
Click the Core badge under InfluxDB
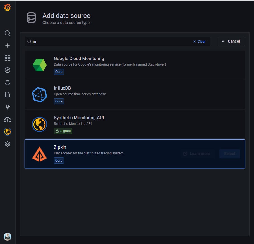pos(59,101)
